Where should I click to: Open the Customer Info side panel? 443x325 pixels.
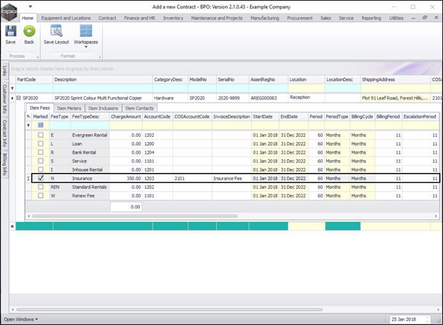(x=4, y=98)
